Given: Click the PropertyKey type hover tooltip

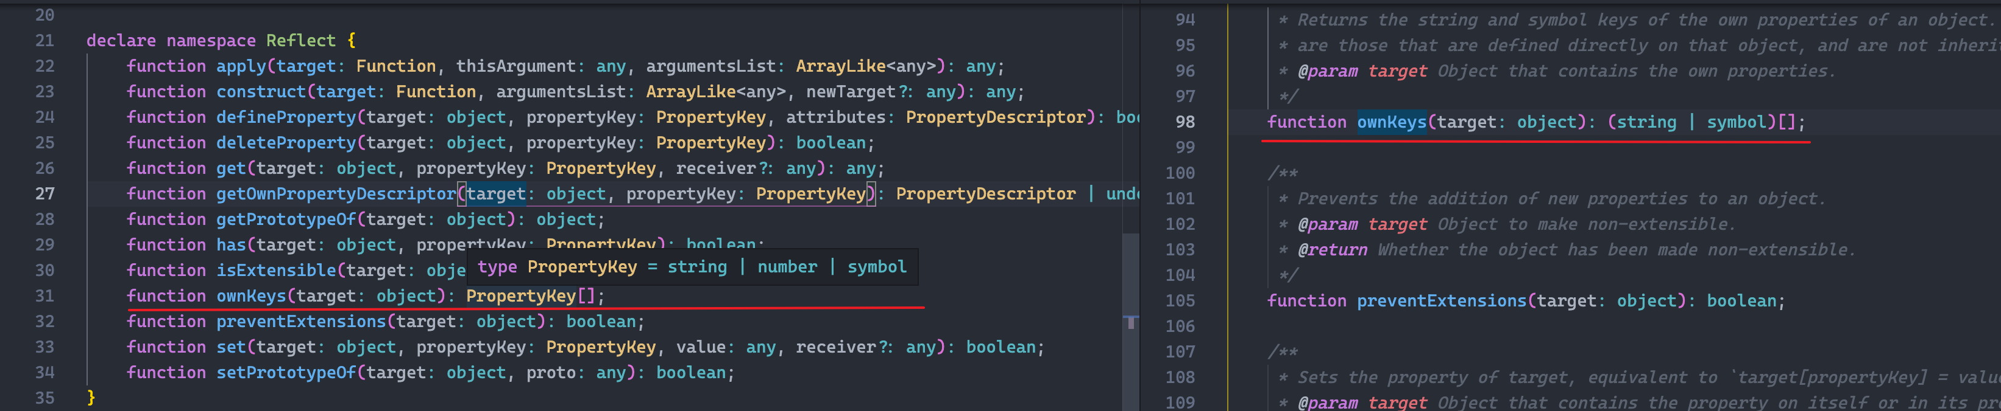Looking at the screenshot, I should (x=692, y=267).
